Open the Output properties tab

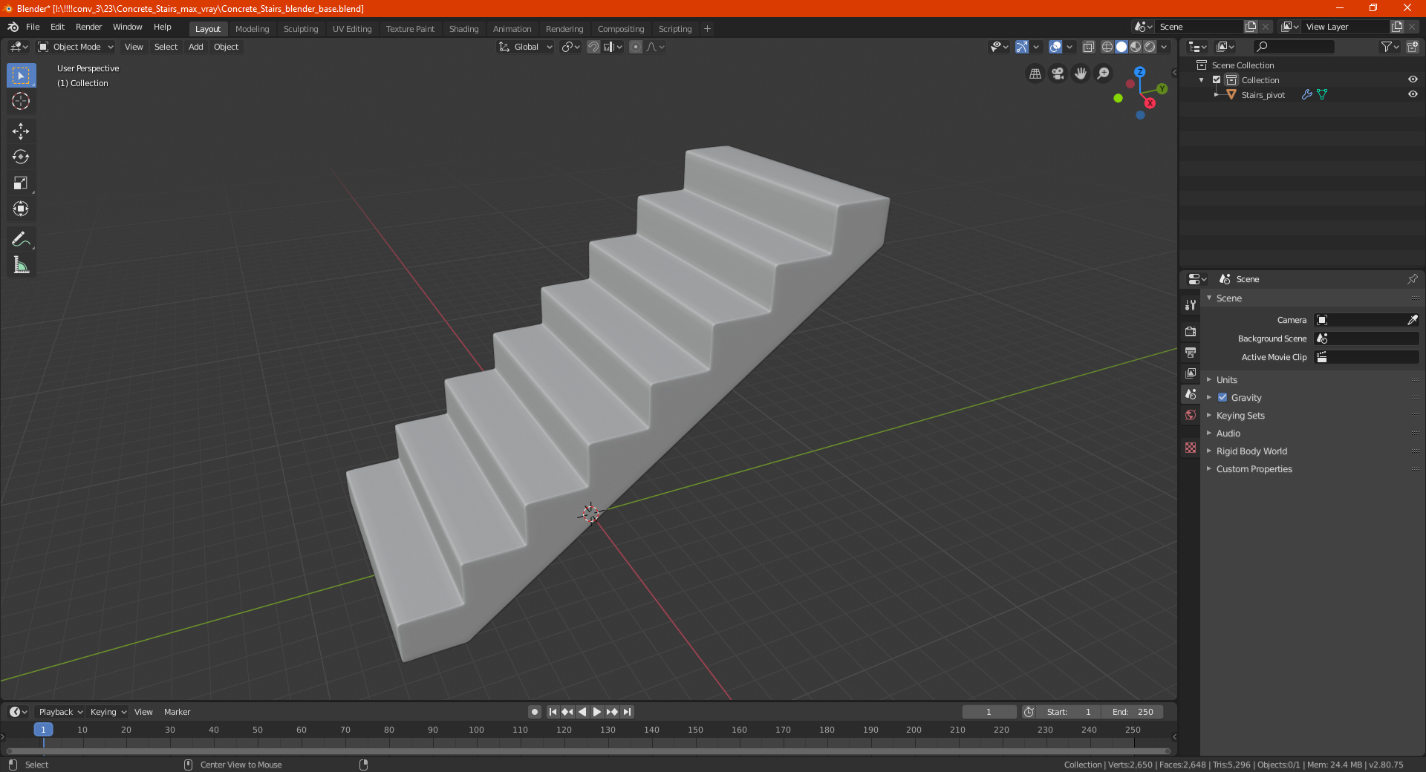coord(1191,352)
